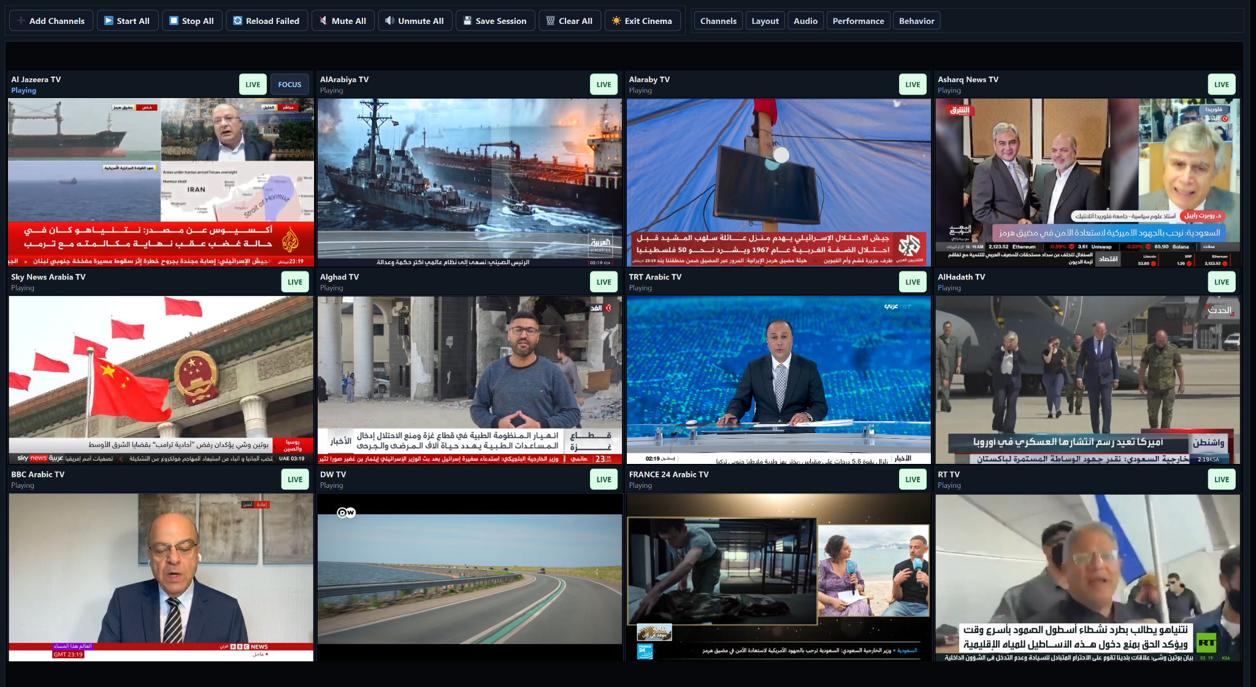Viewport: 1256px width, 687px height.
Task: Click the Alaraby TV channel title
Action: coord(649,80)
